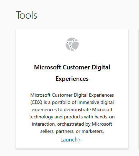Image resolution: width=139 pixels, height=156 pixels.
Task: Click the partially visible next card at right edge
Action: pyautogui.click(x=139, y=89)
